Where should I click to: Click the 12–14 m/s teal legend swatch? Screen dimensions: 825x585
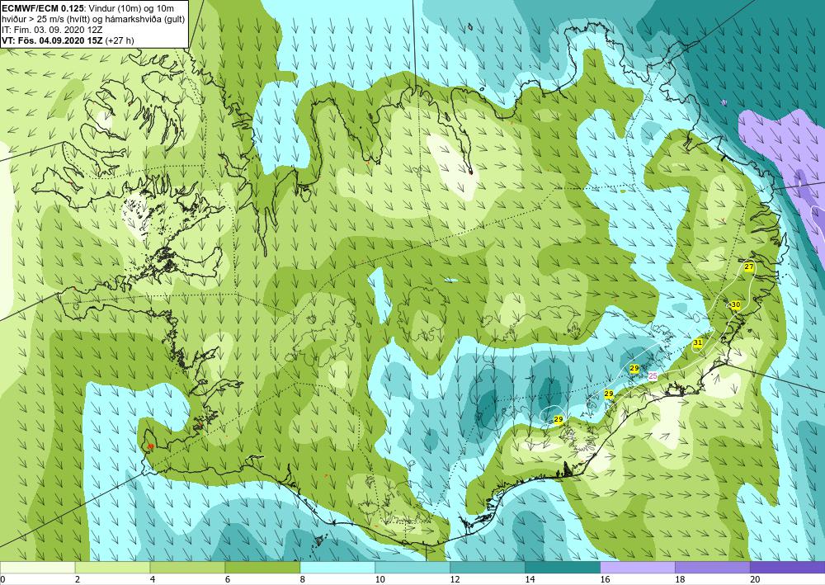(x=488, y=568)
